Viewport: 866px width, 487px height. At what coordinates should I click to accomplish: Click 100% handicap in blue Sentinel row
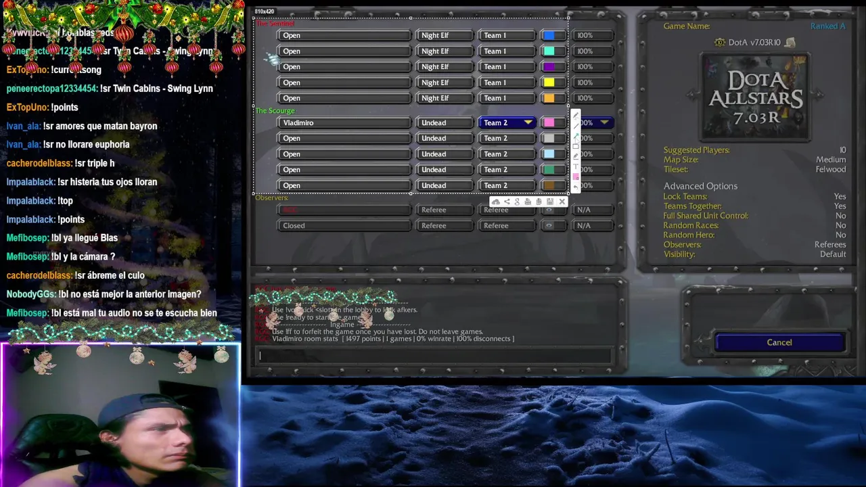(x=593, y=35)
